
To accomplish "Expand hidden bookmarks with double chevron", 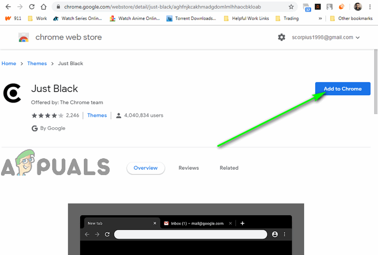I will point(320,18).
